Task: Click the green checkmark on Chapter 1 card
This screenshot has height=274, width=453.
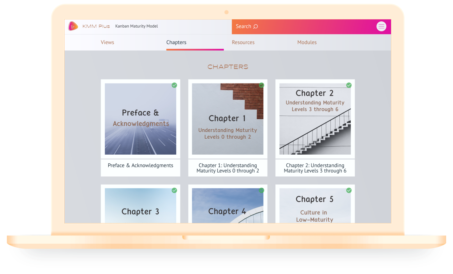Action: pyautogui.click(x=261, y=85)
